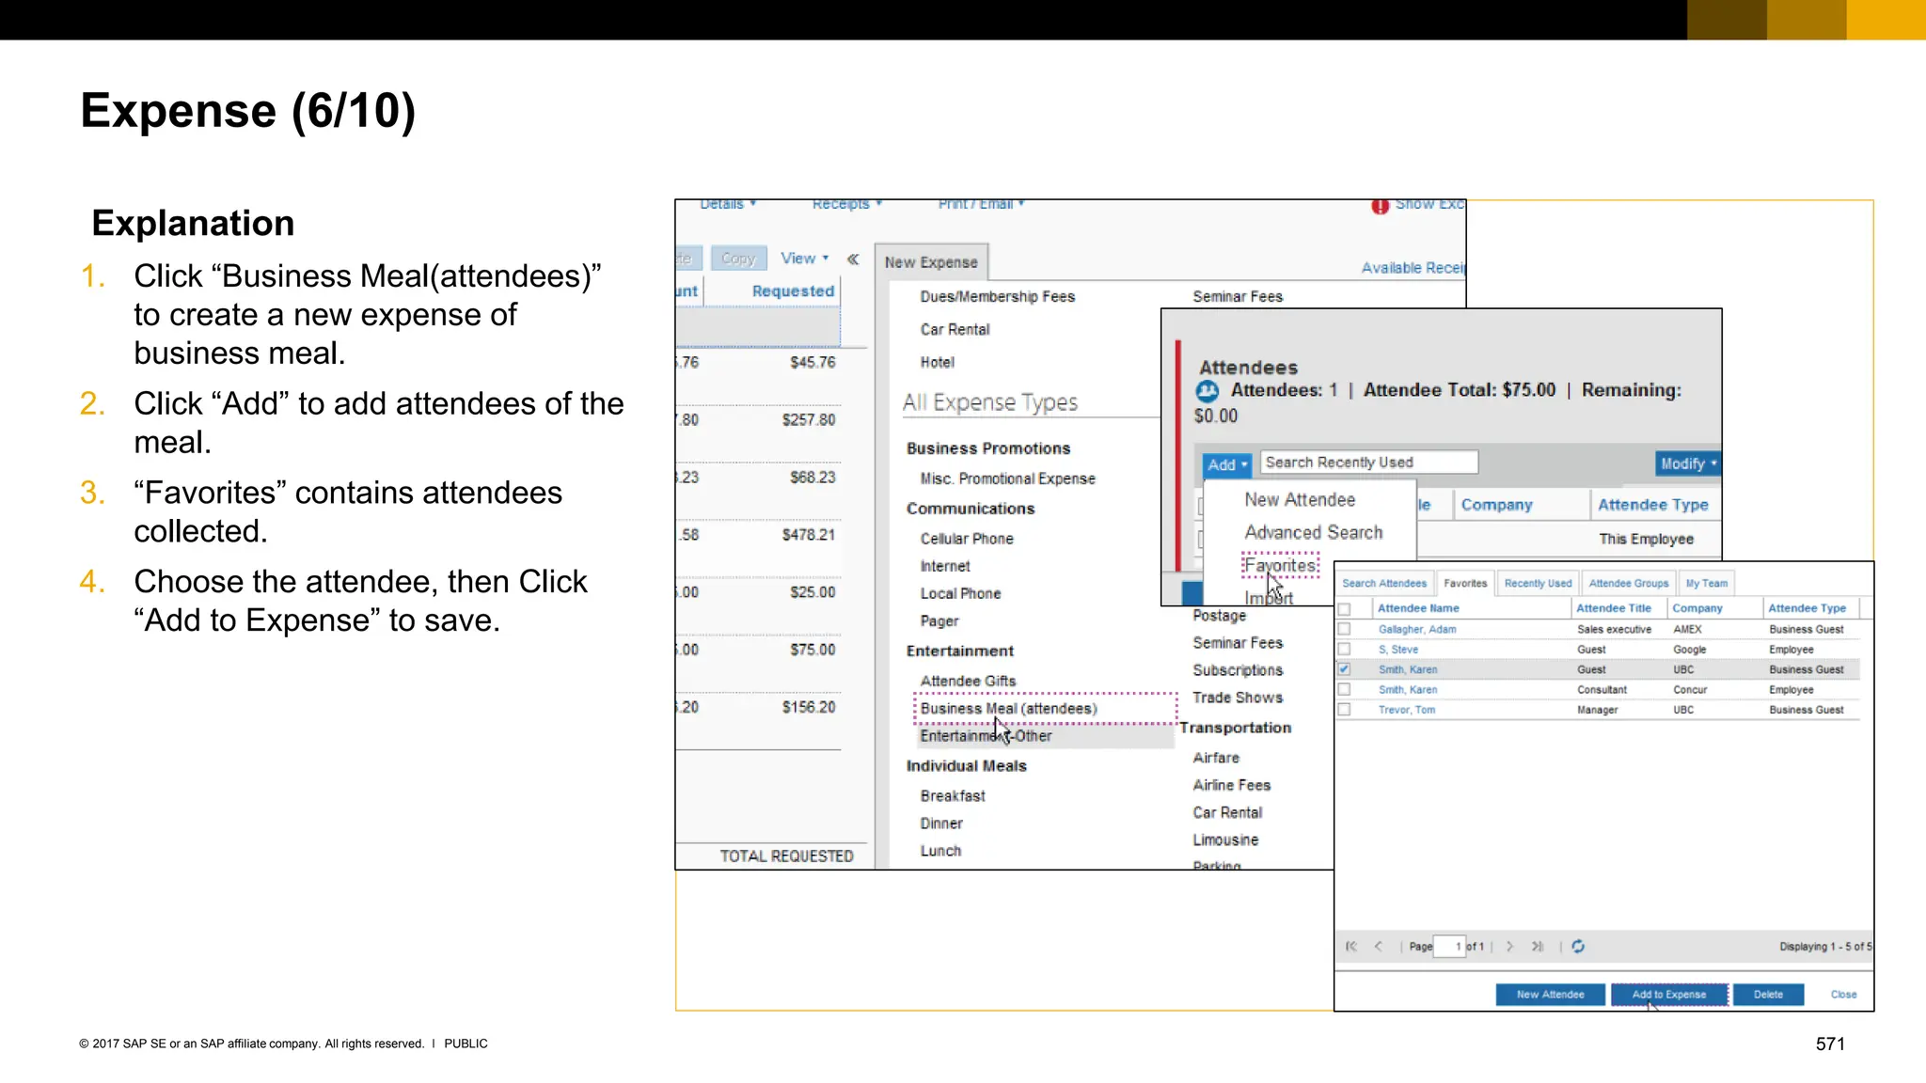Screen dimensions: 1926x1083
Task: Select Limousine expense type
Action: tap(1225, 840)
